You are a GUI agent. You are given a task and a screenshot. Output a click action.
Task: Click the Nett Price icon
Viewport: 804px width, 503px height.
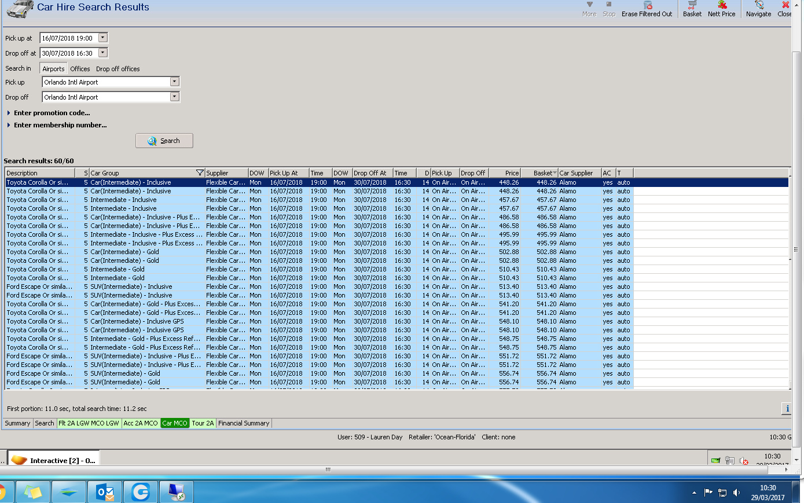point(722,5)
